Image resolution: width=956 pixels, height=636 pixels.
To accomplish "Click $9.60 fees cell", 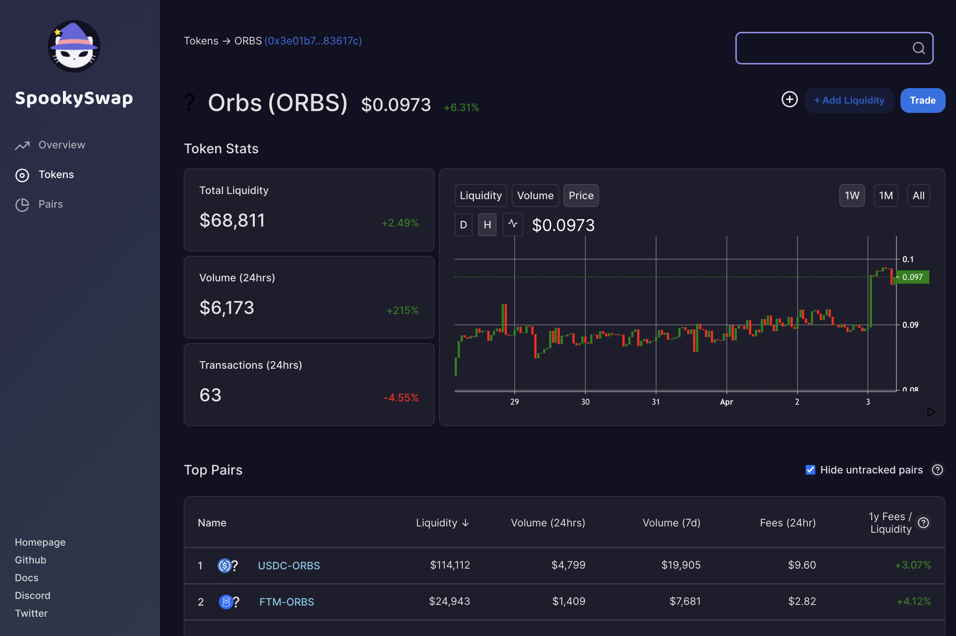I will pos(802,565).
